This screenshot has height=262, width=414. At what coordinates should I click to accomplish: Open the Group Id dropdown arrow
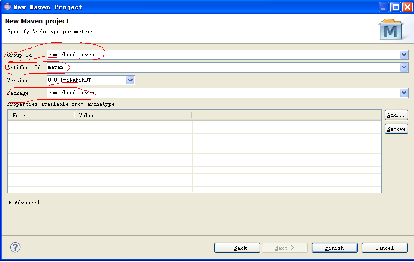point(404,55)
